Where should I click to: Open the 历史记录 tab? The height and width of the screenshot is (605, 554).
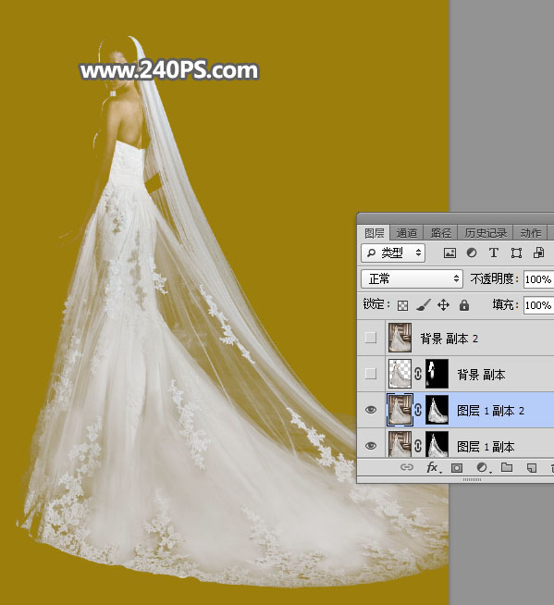pyautogui.click(x=486, y=233)
